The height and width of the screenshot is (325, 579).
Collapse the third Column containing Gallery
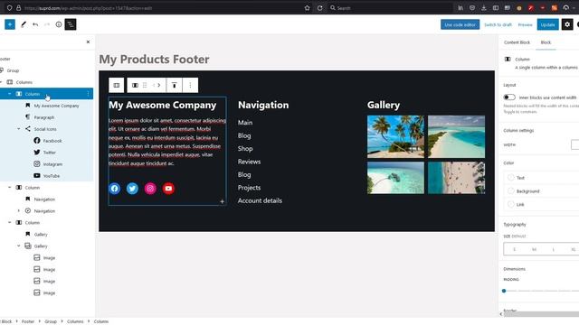point(10,223)
